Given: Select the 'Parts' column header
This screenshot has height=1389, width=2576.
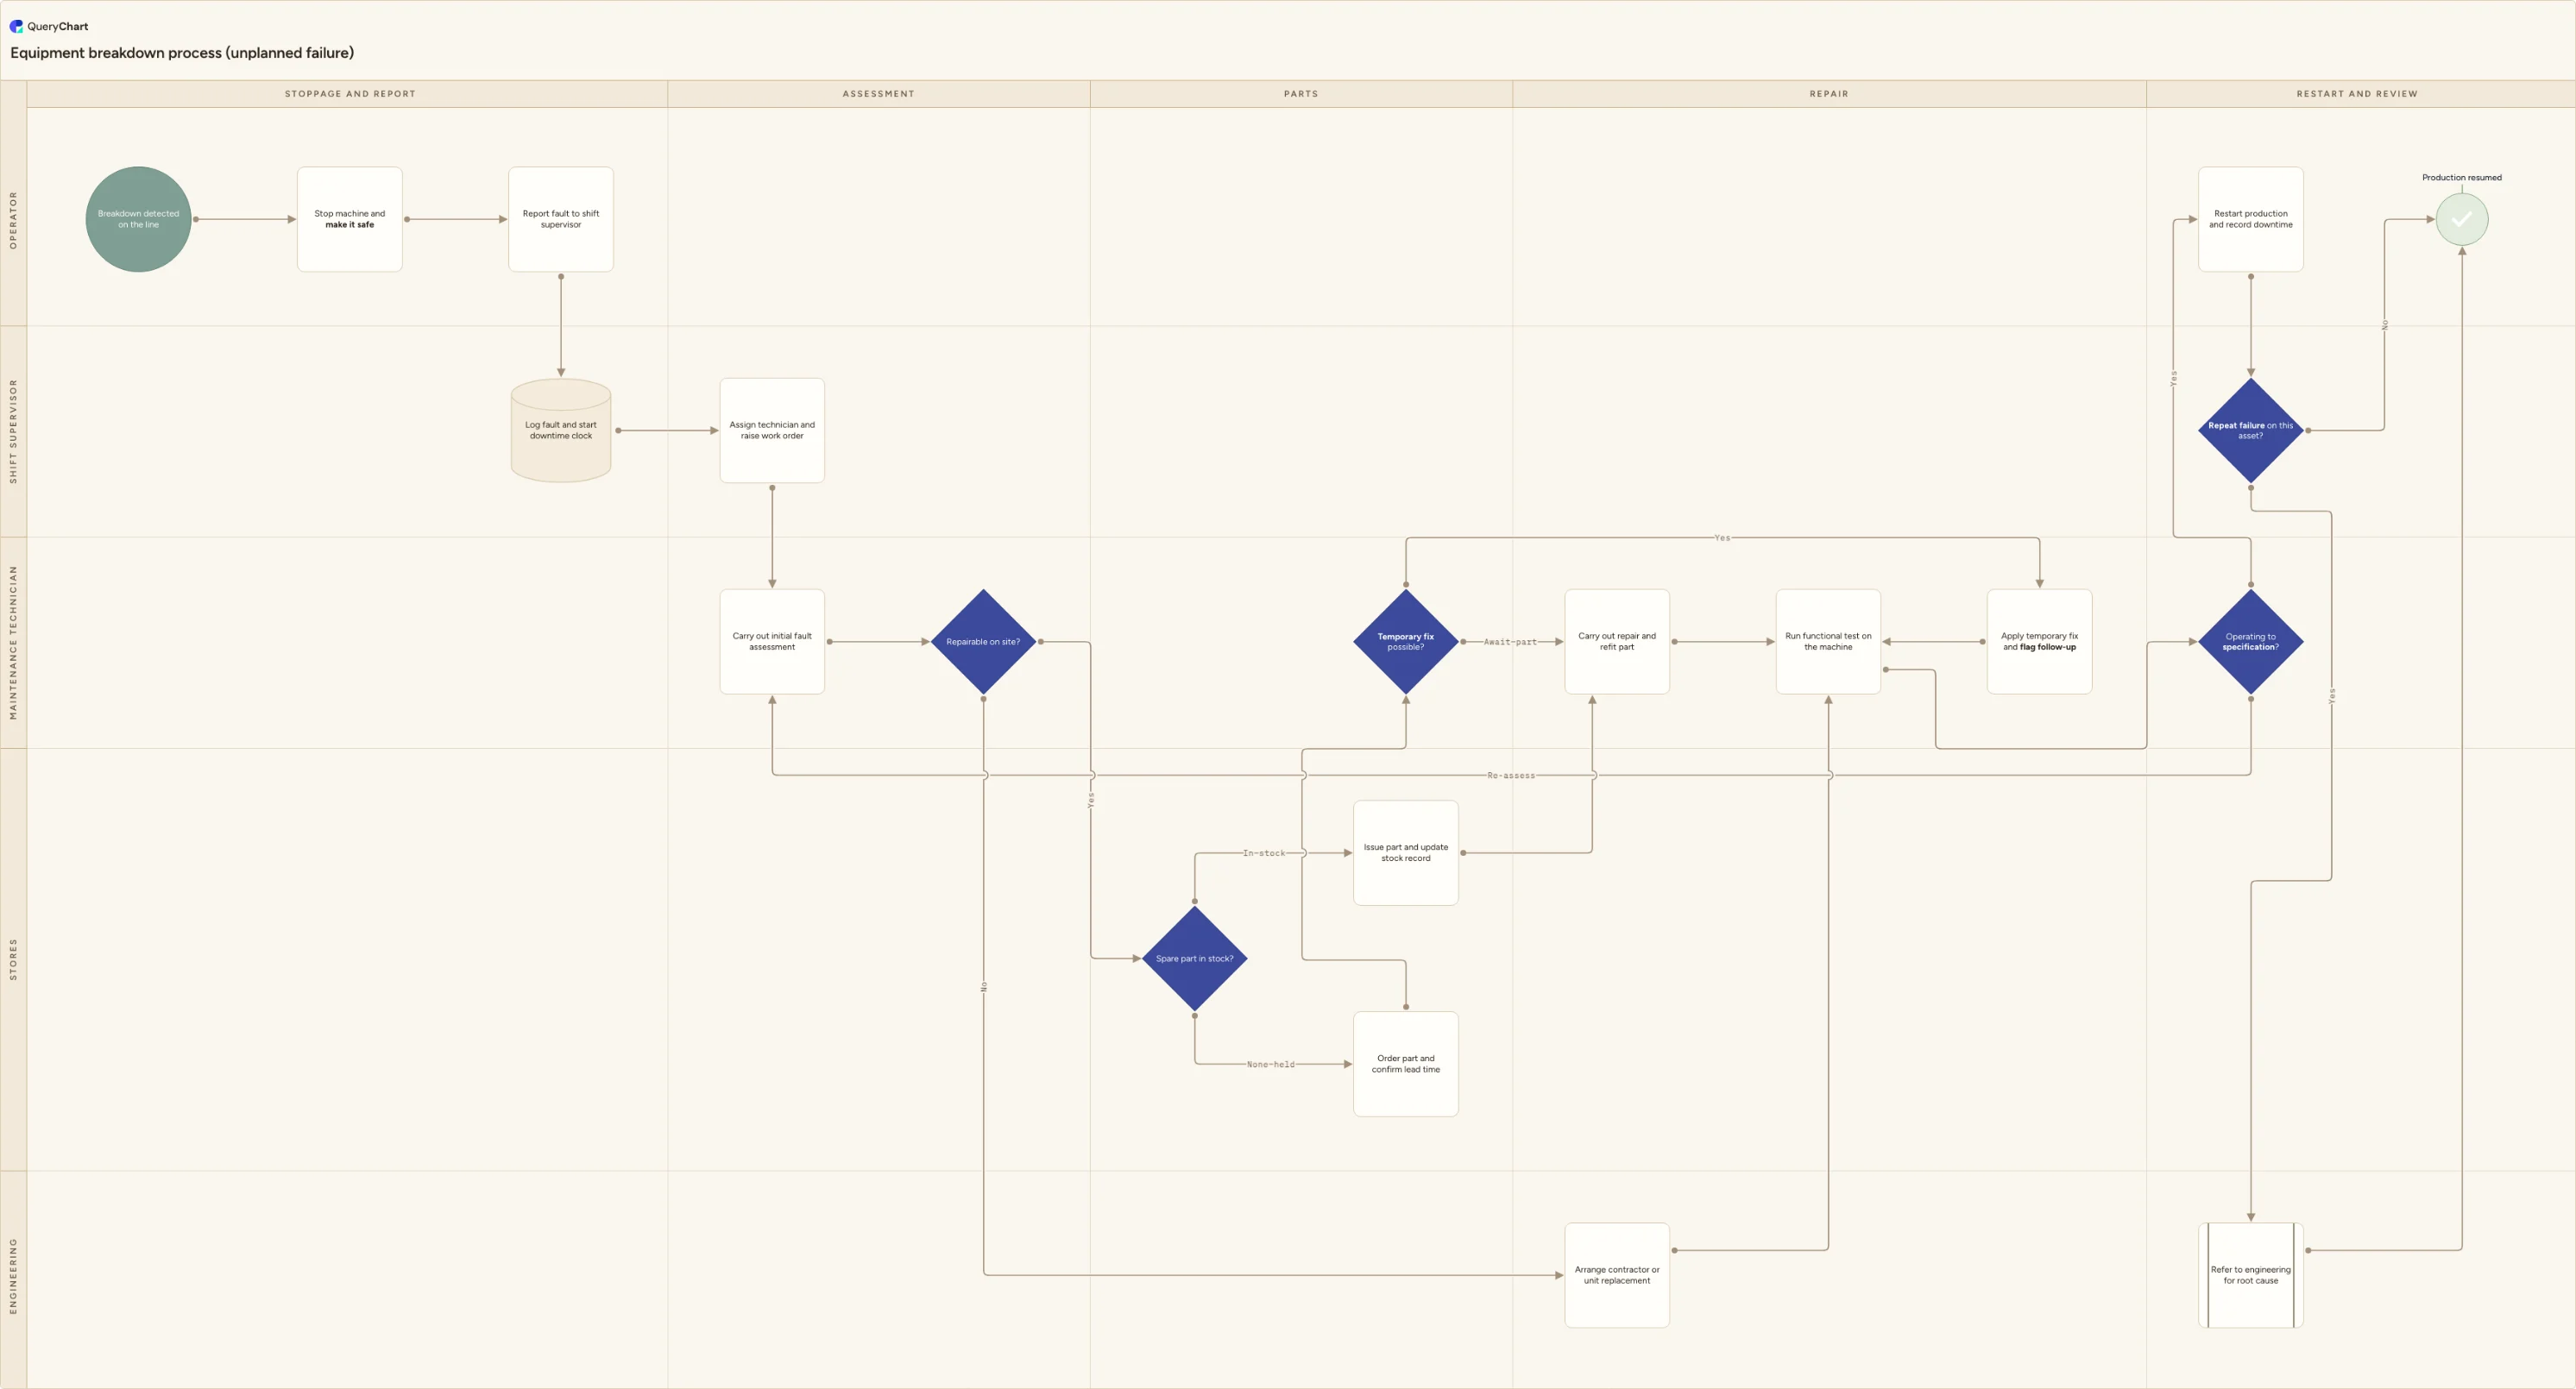Looking at the screenshot, I should coord(1301,94).
